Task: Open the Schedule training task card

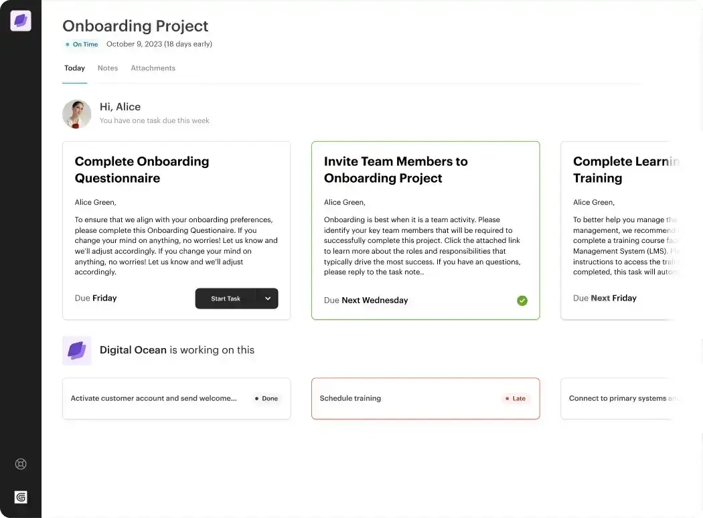Action: click(425, 398)
